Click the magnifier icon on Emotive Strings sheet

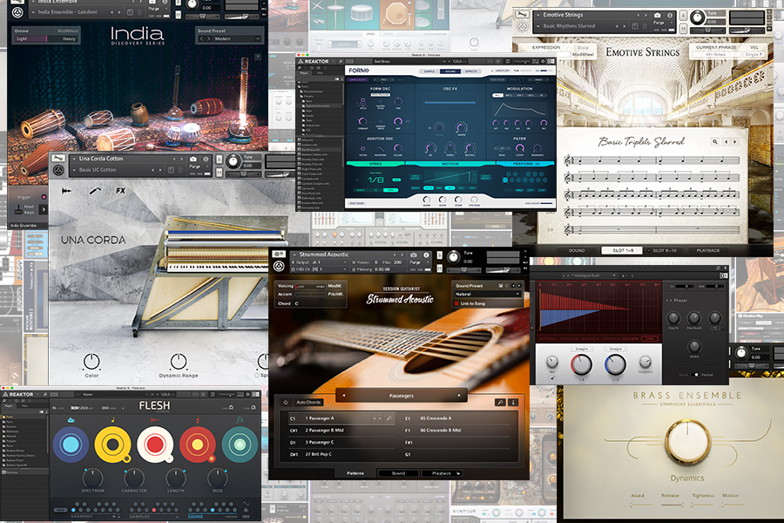click(x=715, y=141)
